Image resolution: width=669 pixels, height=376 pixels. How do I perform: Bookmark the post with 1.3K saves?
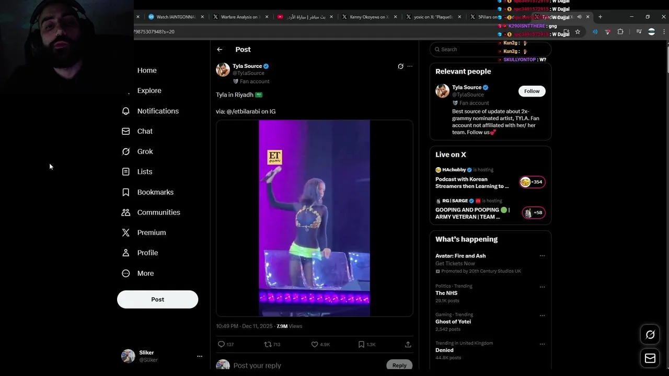[x=361, y=345]
